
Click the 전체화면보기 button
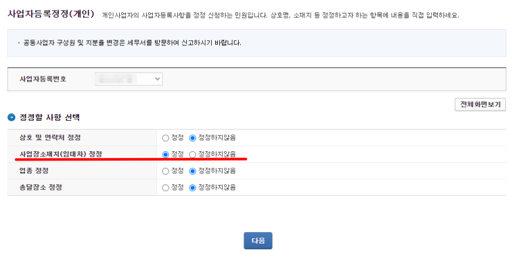(480, 105)
